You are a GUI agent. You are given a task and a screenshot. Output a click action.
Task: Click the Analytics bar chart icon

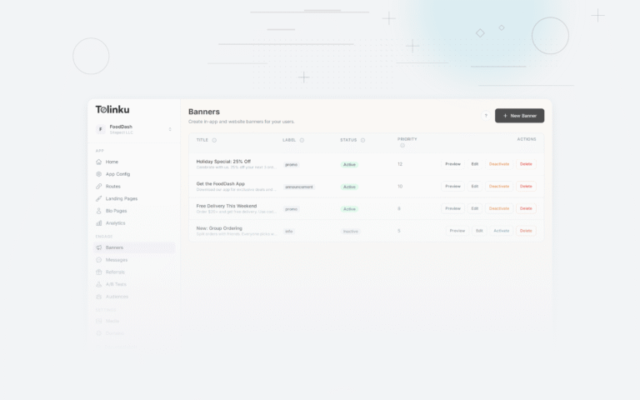pyautogui.click(x=99, y=223)
